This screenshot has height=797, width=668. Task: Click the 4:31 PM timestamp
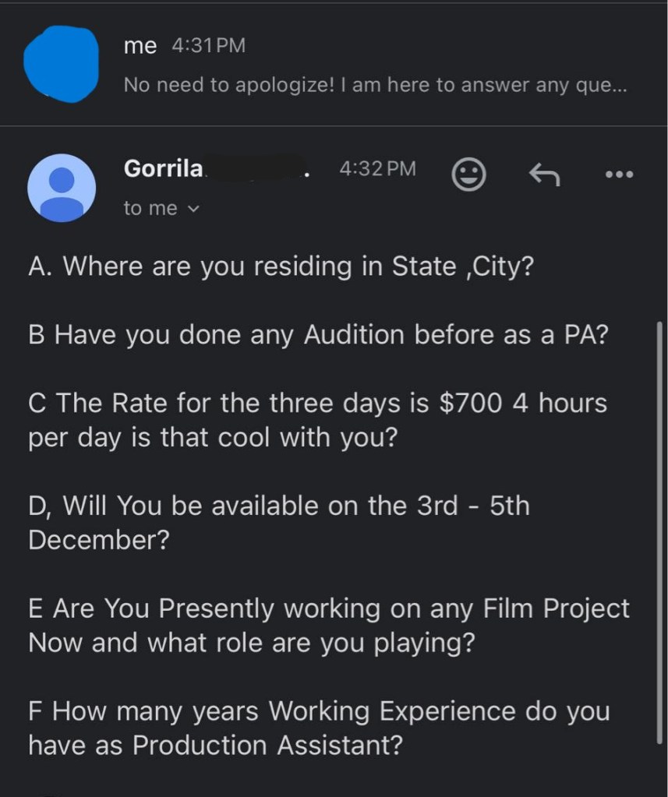[208, 46]
